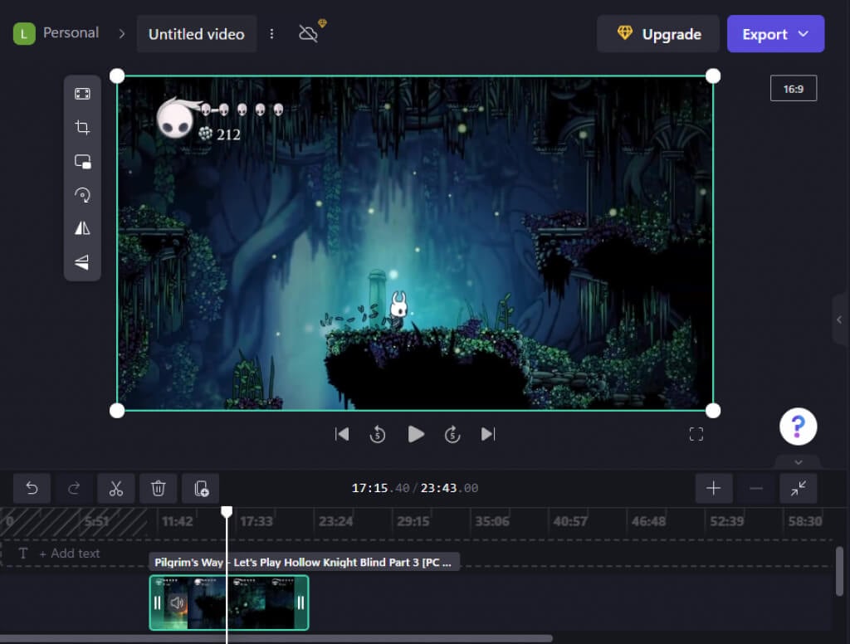Click the bottom-left resize handle of preview
Image resolution: width=850 pixels, height=644 pixels.
click(117, 411)
